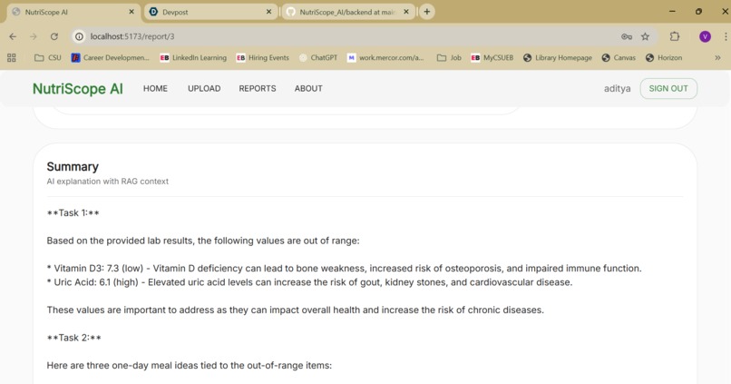This screenshot has height=384, width=731.
Task: Click the browser forward arrow
Action: coord(33,36)
